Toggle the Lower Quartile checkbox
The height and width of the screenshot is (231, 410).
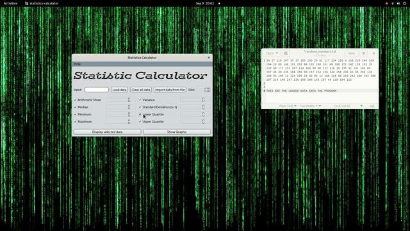[x=140, y=114]
